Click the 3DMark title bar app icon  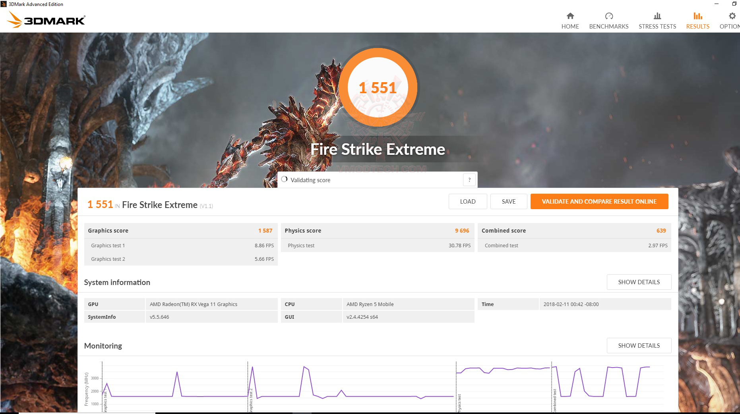point(4,4)
